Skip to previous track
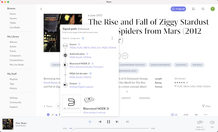Viewport: 218px width, 132px height. point(100,122)
